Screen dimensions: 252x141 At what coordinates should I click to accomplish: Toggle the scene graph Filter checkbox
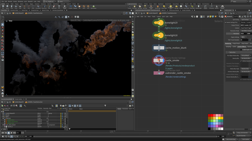coord(2,129)
